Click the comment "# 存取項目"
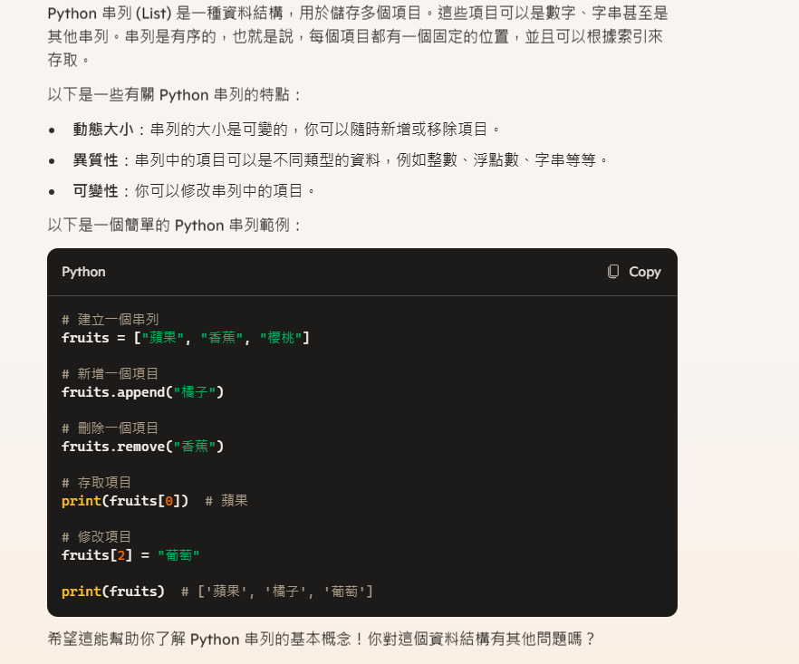799x664 pixels. (x=97, y=483)
